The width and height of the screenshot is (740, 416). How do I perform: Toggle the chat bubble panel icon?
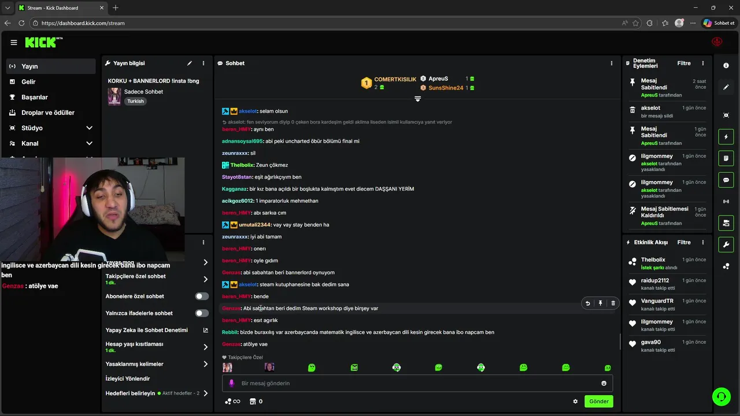click(x=726, y=180)
